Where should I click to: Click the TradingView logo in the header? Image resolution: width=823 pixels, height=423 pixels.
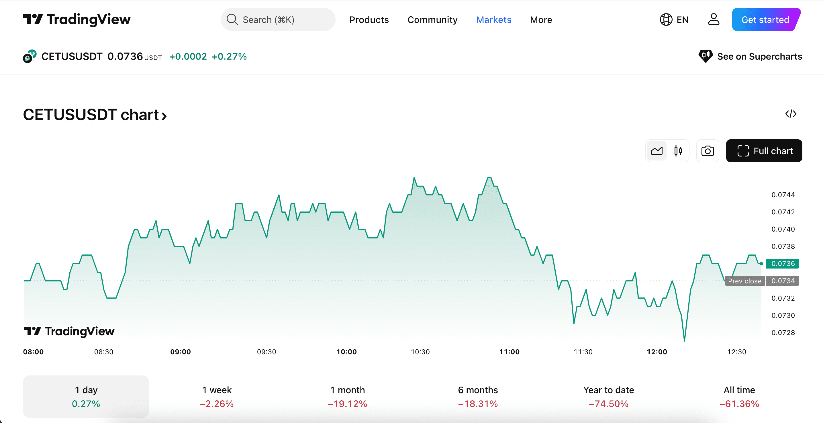click(x=77, y=19)
